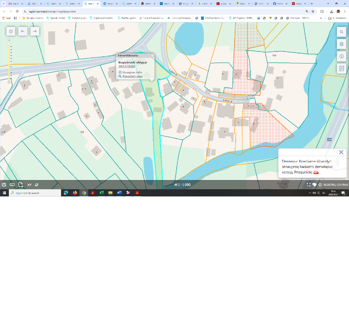Open the map info tool
Screen dimensions: 349x332
tap(342, 56)
